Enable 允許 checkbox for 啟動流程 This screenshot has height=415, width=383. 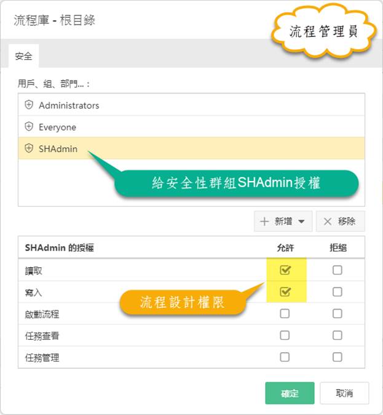click(285, 313)
